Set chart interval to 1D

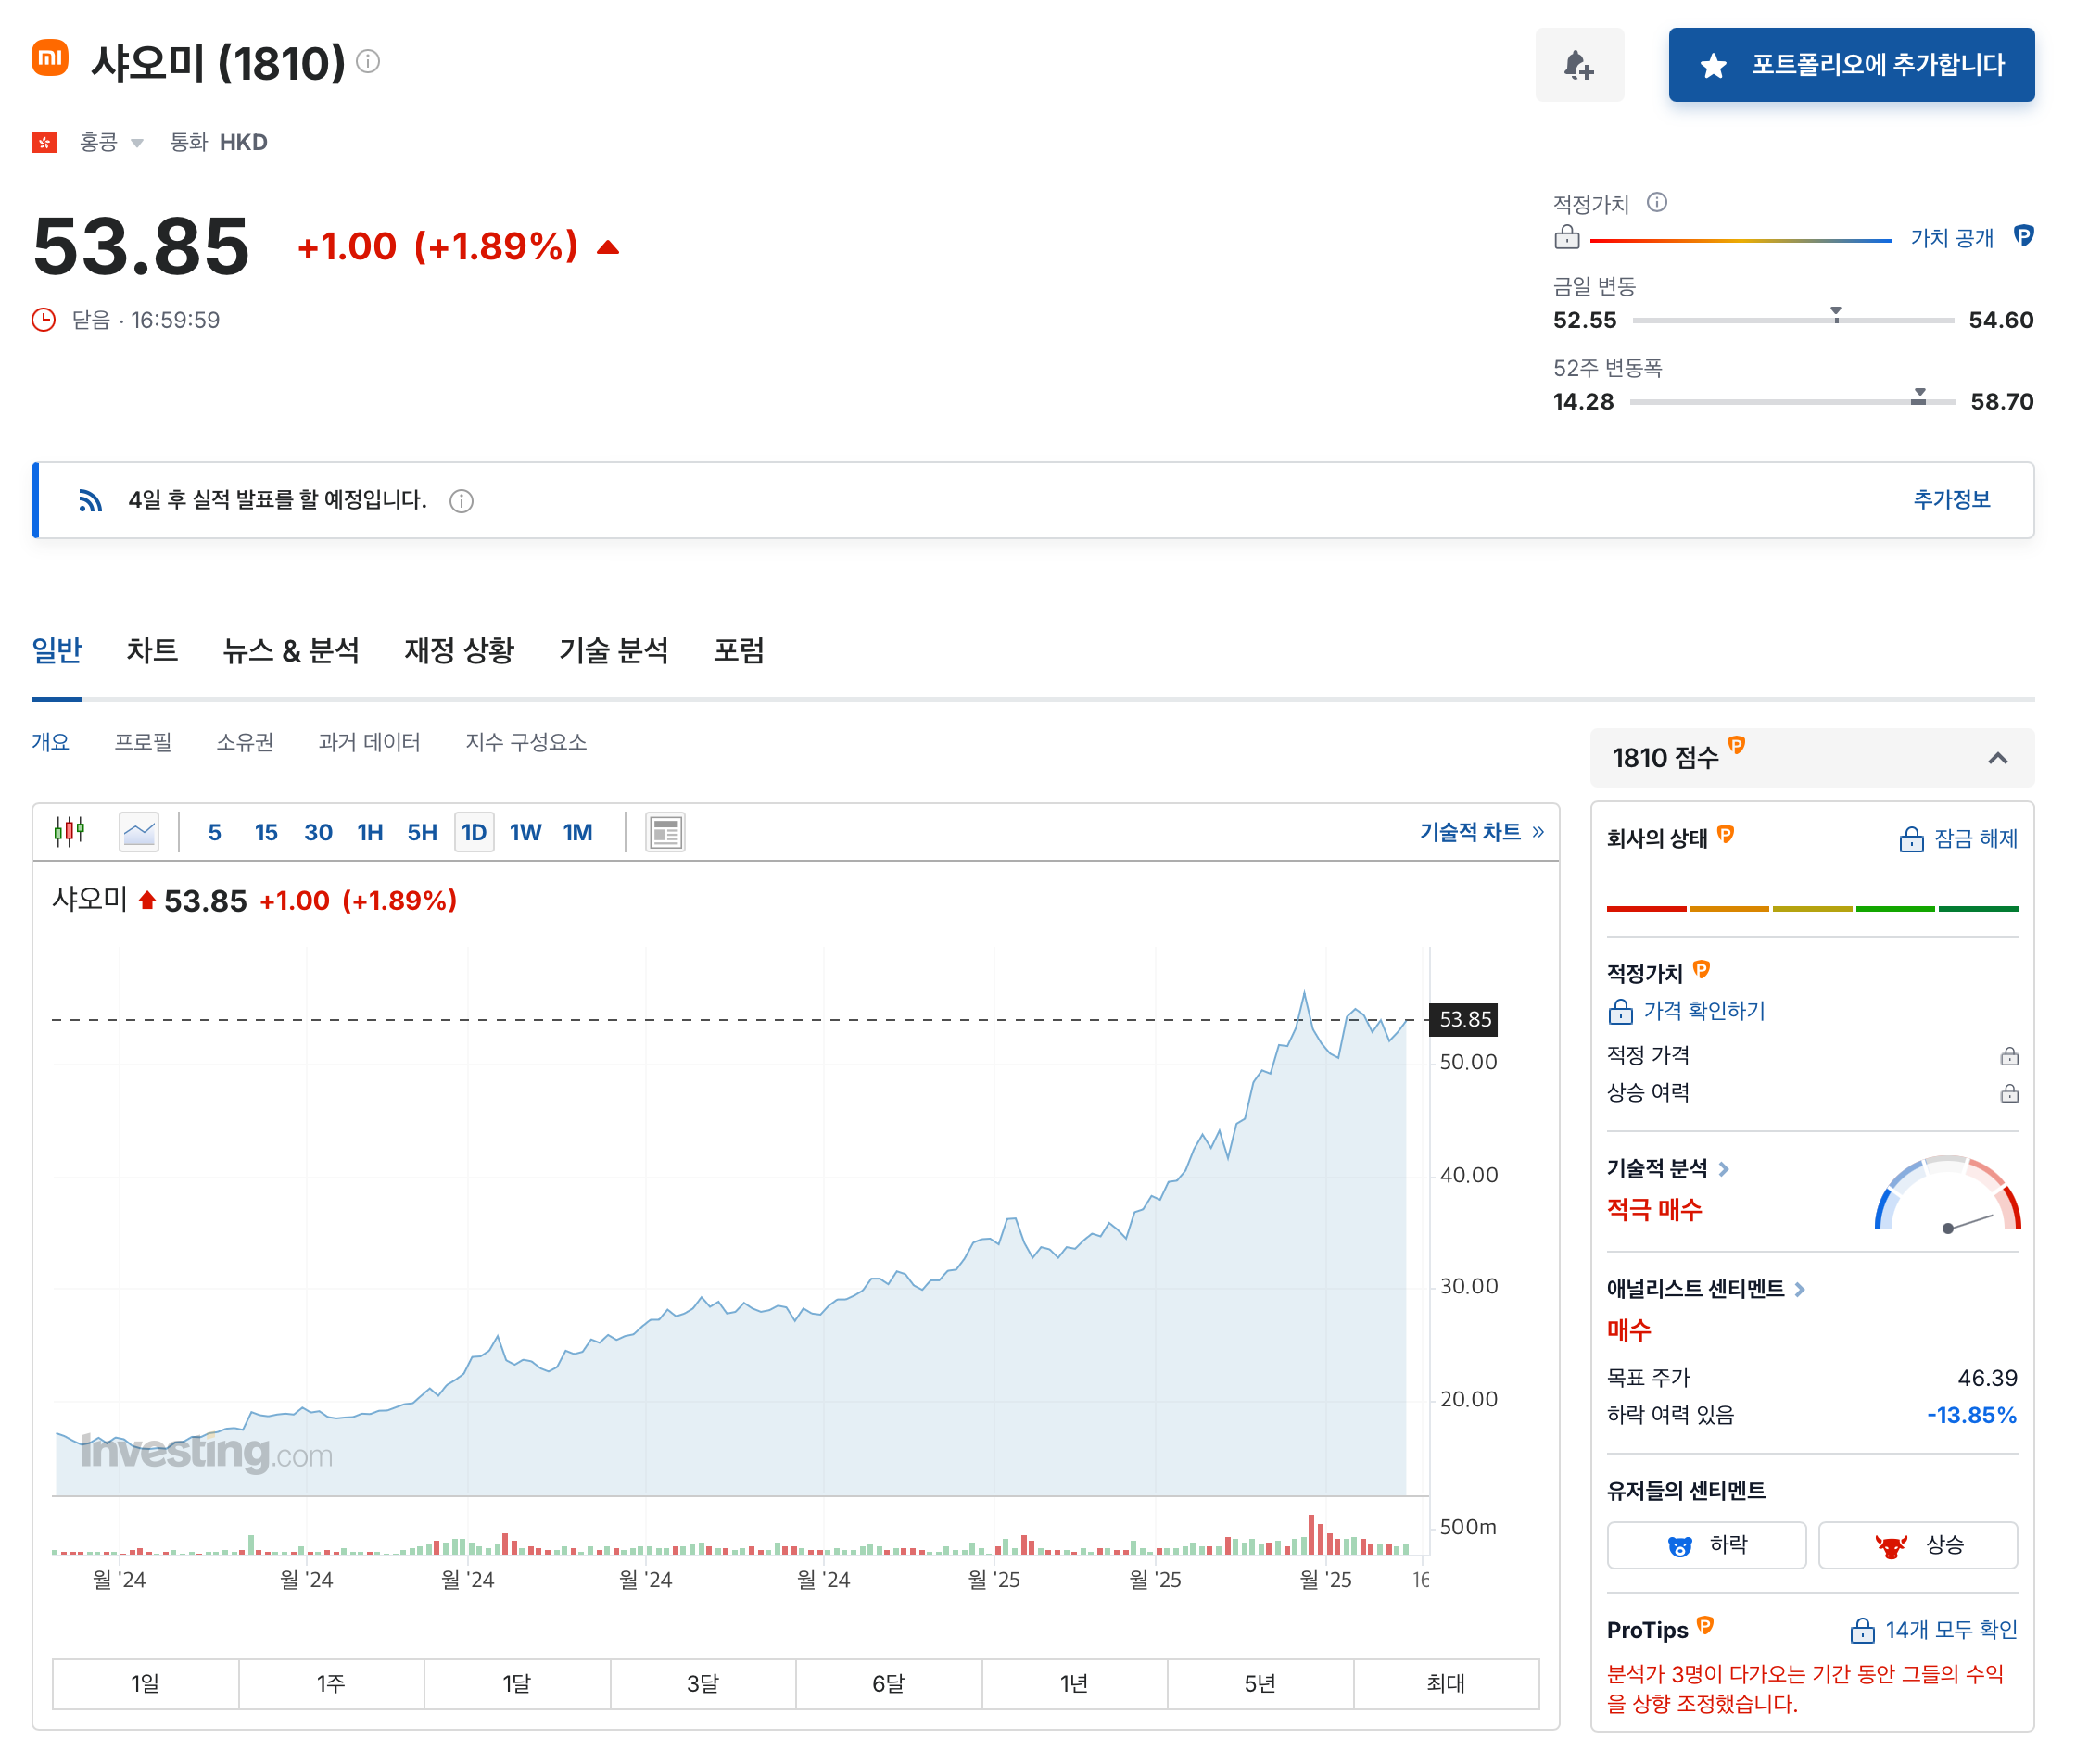click(x=475, y=832)
